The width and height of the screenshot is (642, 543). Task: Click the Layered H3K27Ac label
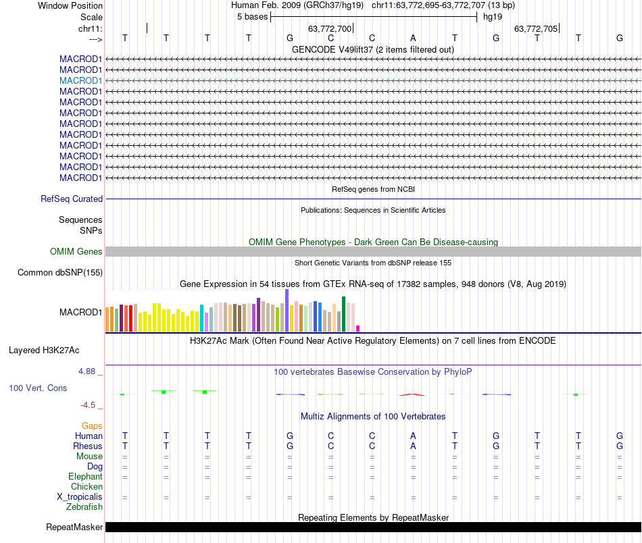click(x=44, y=351)
